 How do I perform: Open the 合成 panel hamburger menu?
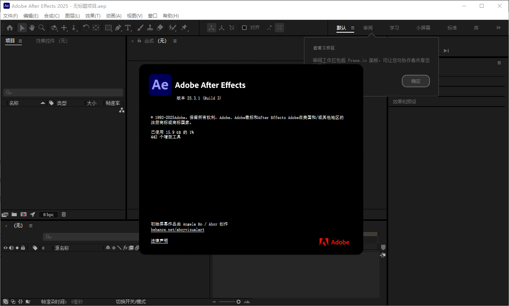click(x=175, y=41)
